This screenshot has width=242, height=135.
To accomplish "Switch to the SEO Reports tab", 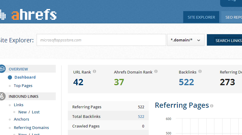I will 232,17.
